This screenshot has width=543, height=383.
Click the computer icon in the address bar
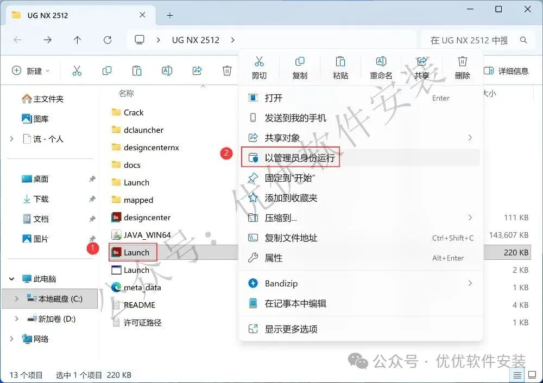click(140, 40)
